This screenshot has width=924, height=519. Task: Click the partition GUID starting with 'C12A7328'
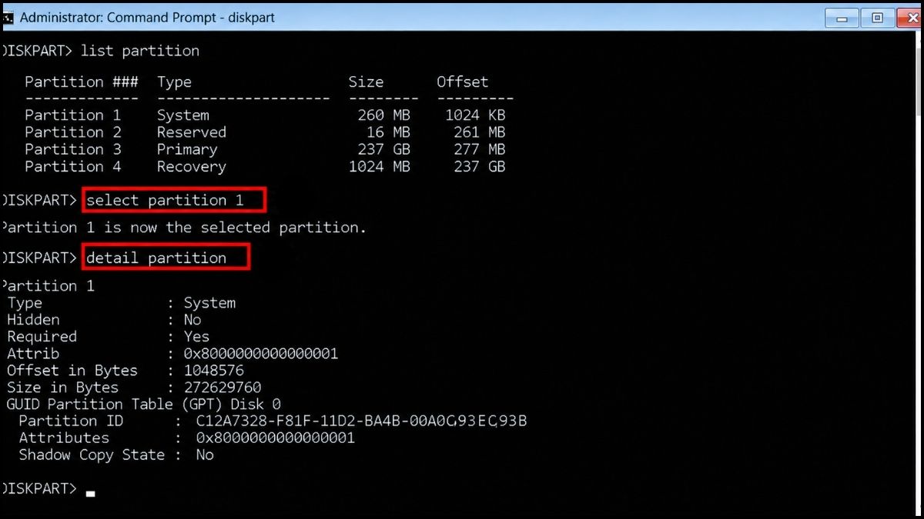click(x=362, y=421)
